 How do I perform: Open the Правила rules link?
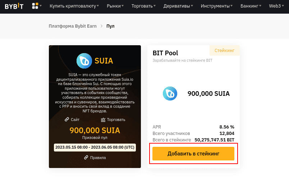pyautogui.click(x=98, y=158)
